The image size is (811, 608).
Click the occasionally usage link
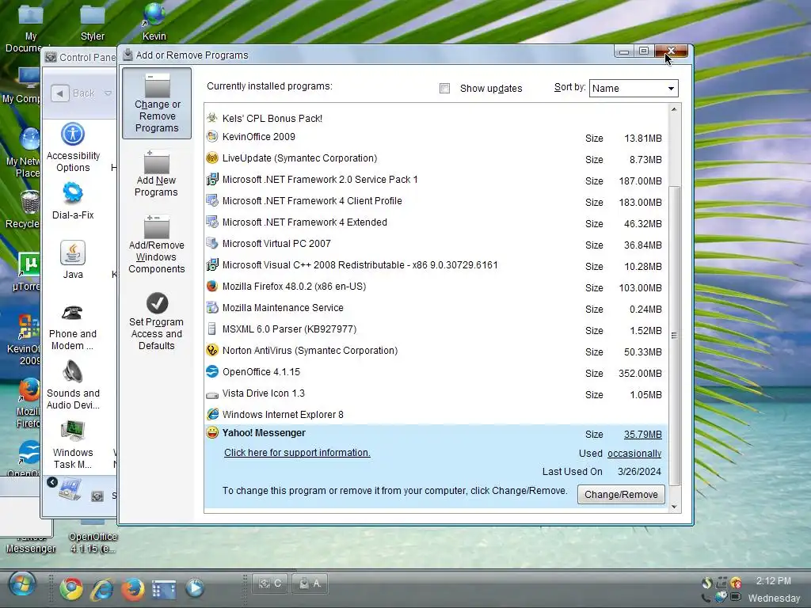point(634,454)
